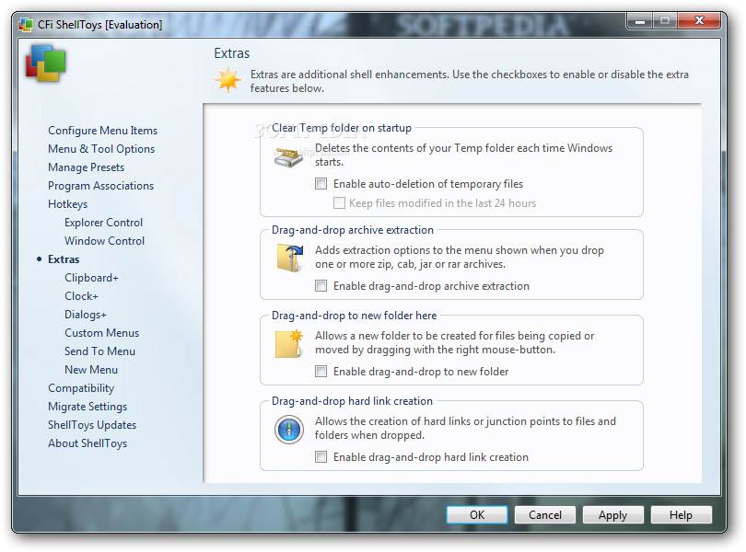Screen dimensions: 746x552
Task: Close the ShellToys window
Action: (x=699, y=21)
